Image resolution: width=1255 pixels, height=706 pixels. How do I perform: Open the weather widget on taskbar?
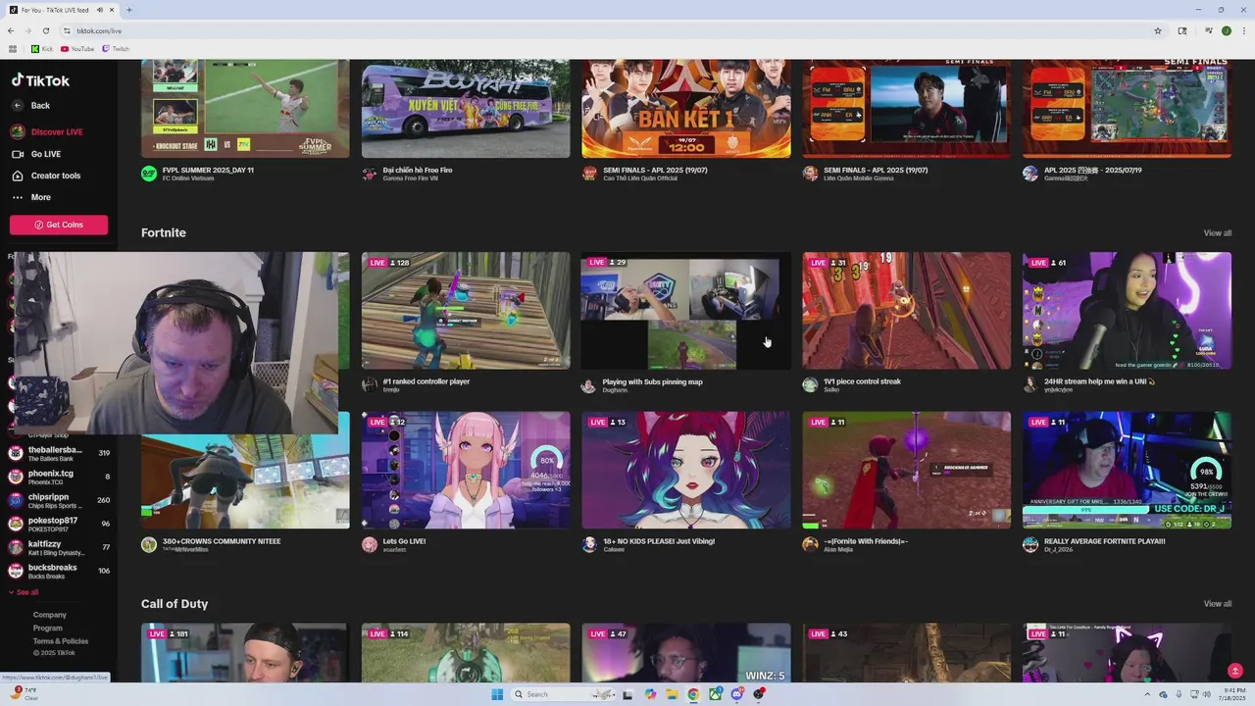pyautogui.click(x=26, y=694)
